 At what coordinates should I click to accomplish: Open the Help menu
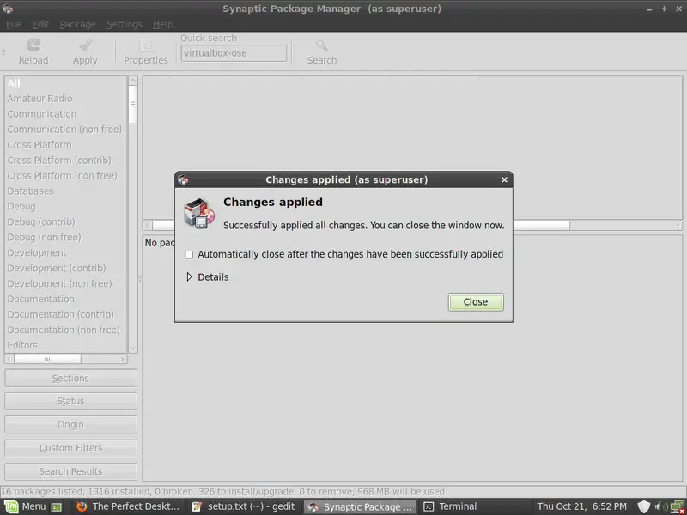[162, 24]
